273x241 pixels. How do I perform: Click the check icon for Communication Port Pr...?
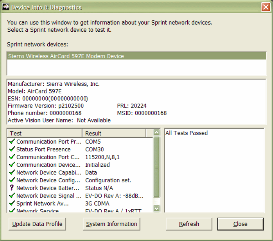coord(12,141)
